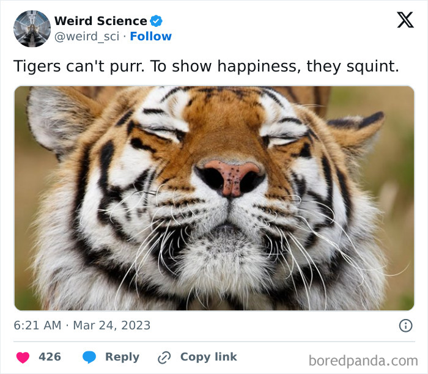The width and height of the screenshot is (428, 374).
Task: Click the blue verified badge
Action: coord(157,21)
